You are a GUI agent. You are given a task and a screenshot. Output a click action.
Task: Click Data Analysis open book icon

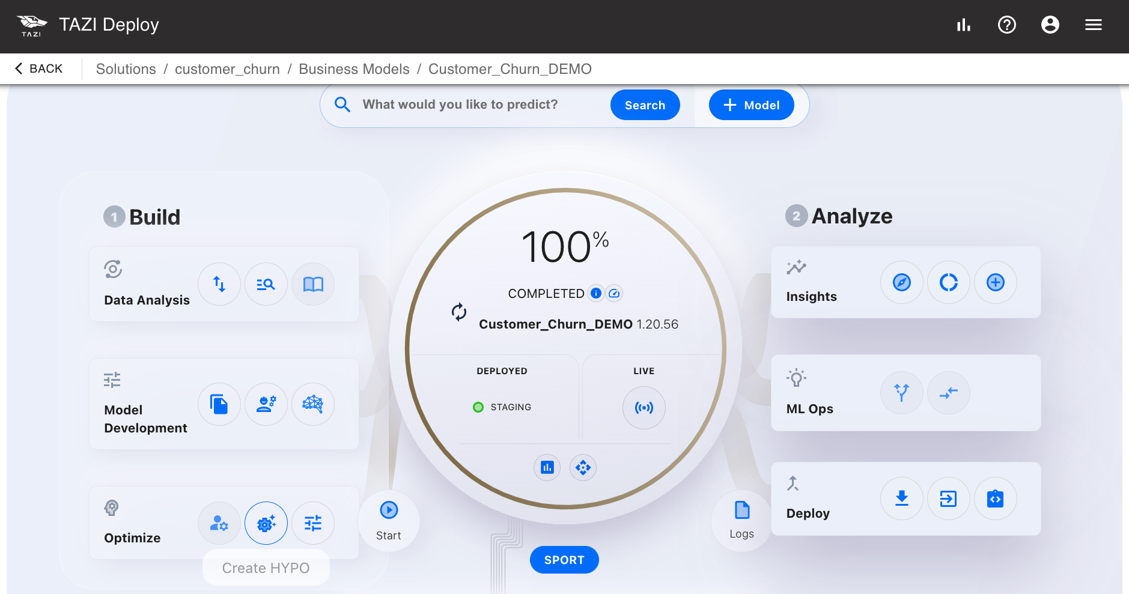[x=313, y=284]
